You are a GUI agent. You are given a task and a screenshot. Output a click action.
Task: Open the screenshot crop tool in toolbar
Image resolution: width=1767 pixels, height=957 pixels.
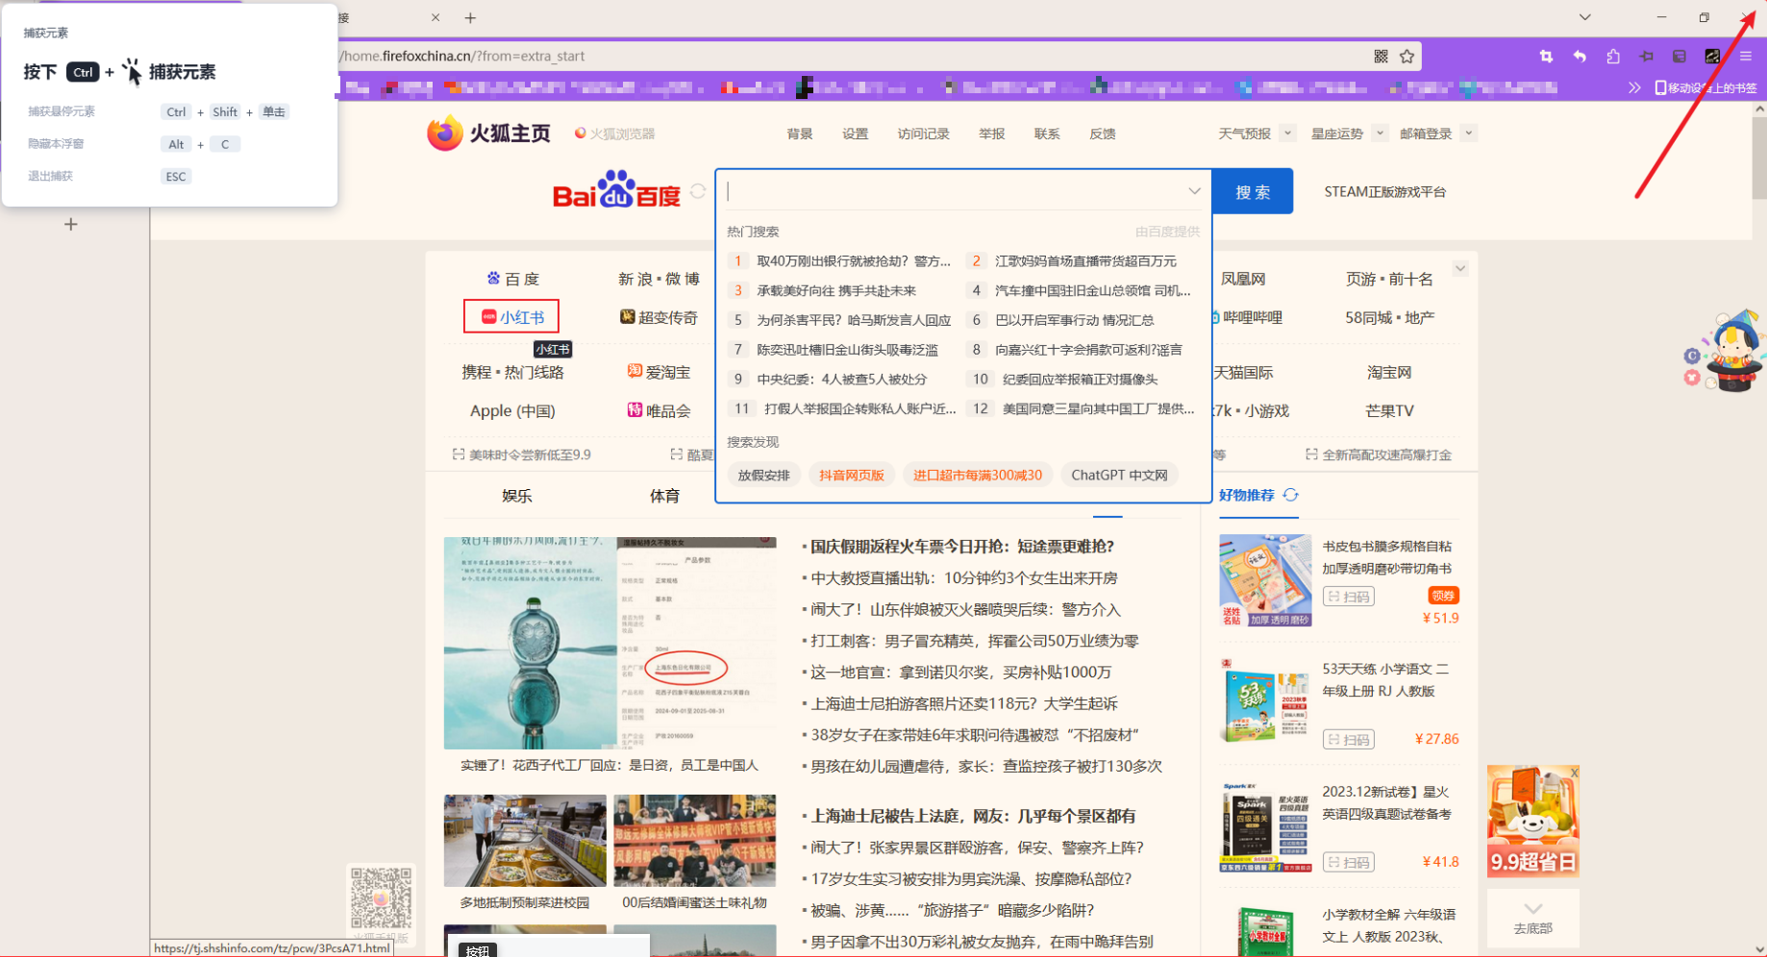(x=1546, y=57)
